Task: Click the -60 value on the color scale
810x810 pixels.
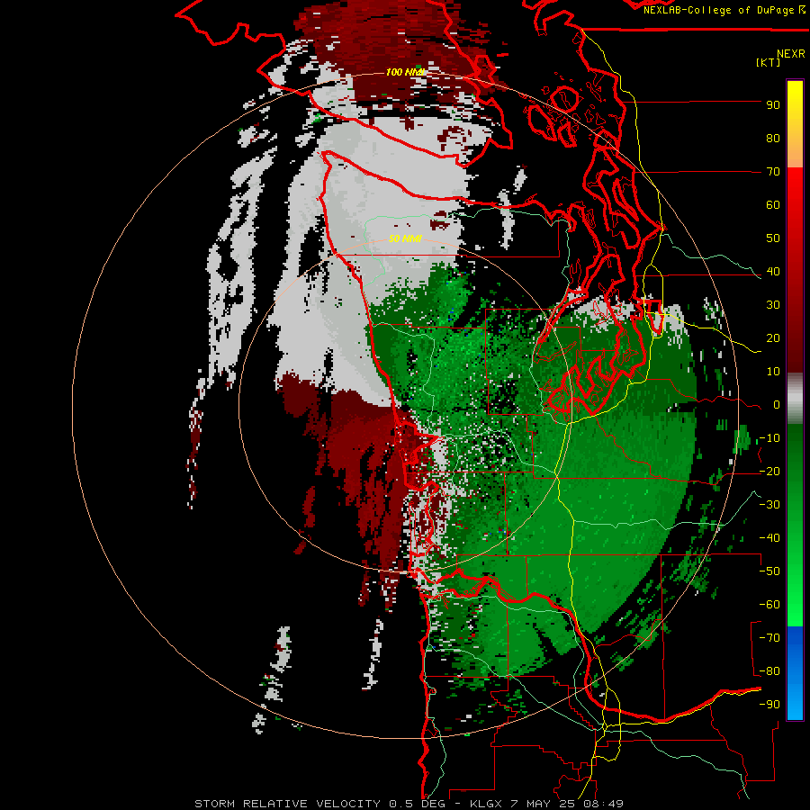Action: tap(769, 605)
